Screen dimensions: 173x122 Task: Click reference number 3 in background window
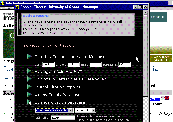[x=4, y=113]
